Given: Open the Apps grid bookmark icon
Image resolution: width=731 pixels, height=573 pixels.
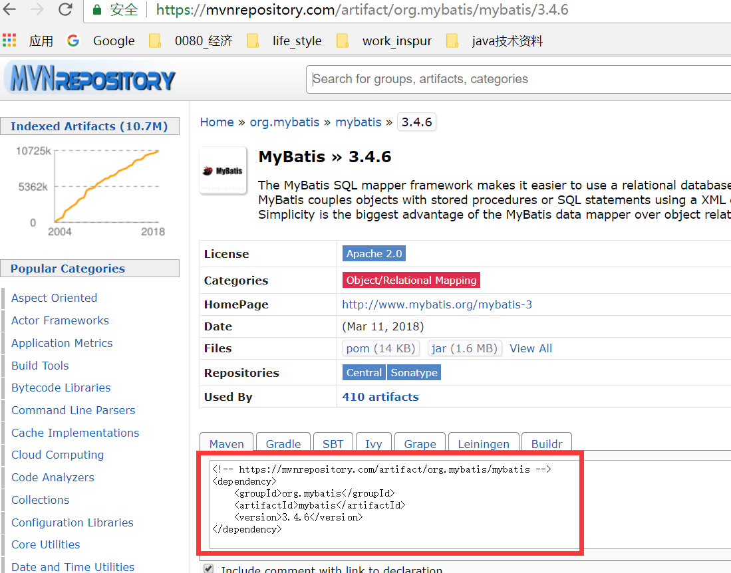Looking at the screenshot, I should click(9, 41).
